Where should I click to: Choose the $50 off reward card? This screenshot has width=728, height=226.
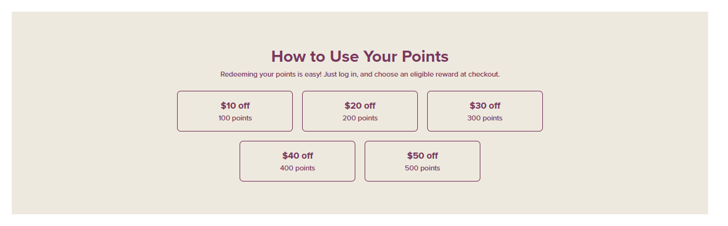422,161
